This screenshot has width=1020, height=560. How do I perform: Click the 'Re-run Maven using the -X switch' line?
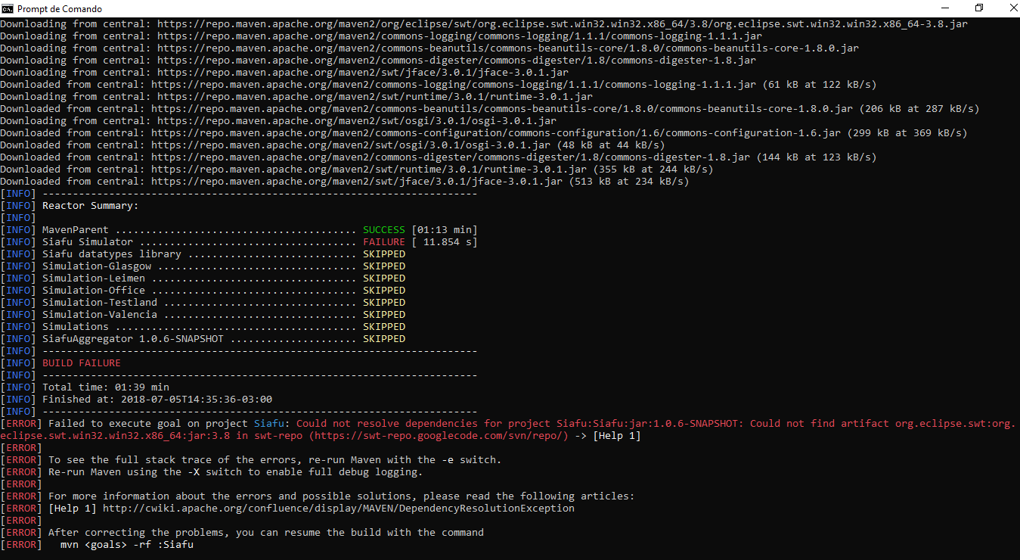[236, 472]
